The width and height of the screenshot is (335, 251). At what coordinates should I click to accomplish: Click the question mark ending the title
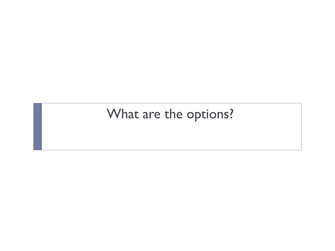tap(231, 114)
